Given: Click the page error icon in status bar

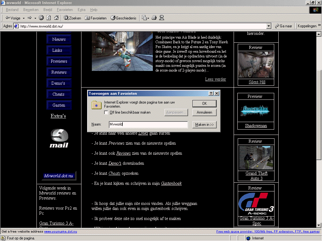Looking at the screenshot, I should (3, 238).
